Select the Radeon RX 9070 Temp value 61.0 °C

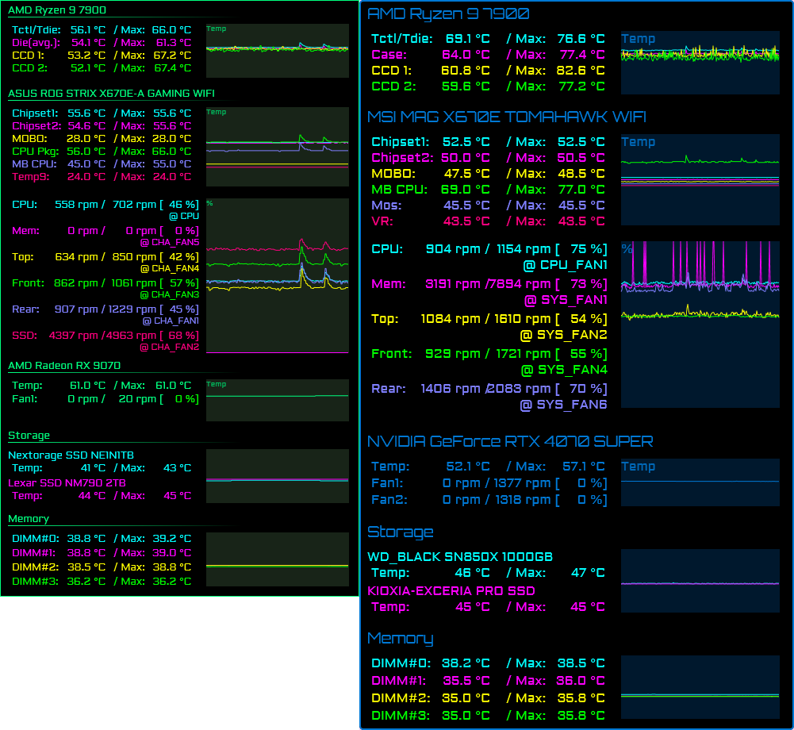coord(87,385)
